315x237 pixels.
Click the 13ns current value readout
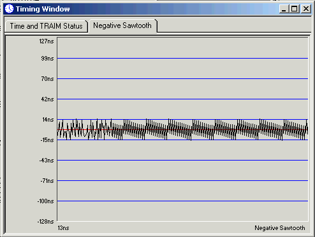pos(63,228)
